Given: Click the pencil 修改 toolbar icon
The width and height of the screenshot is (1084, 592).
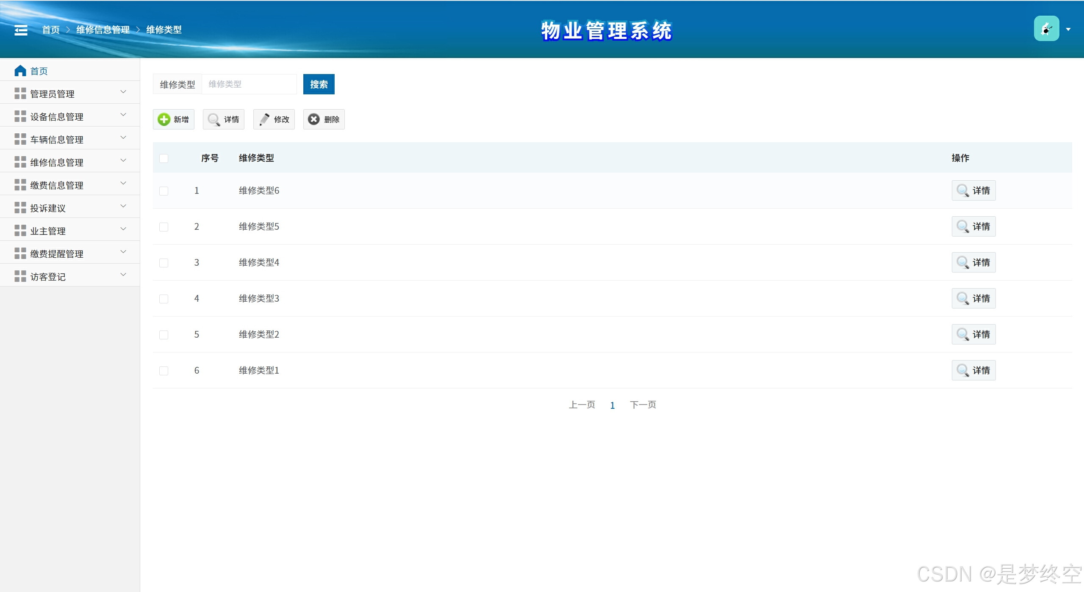Looking at the screenshot, I should tap(264, 119).
